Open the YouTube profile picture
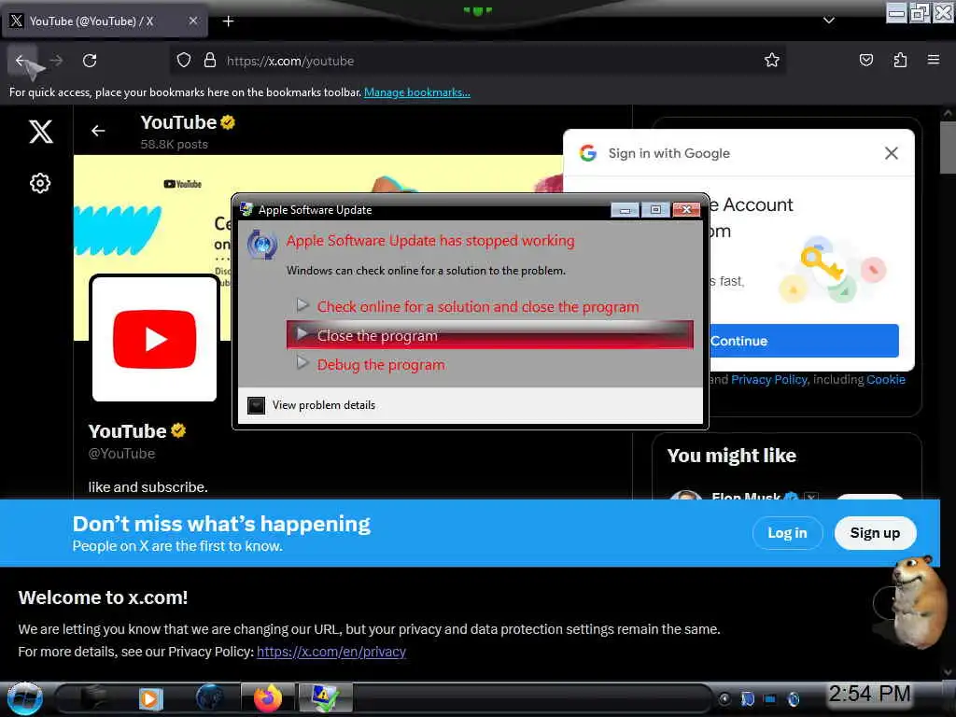Screen dimensions: 956x717 [154, 339]
